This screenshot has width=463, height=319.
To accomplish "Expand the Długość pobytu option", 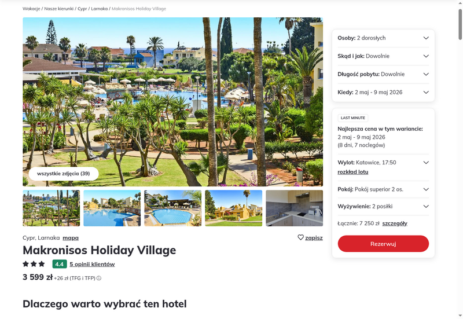I will 383,74.
